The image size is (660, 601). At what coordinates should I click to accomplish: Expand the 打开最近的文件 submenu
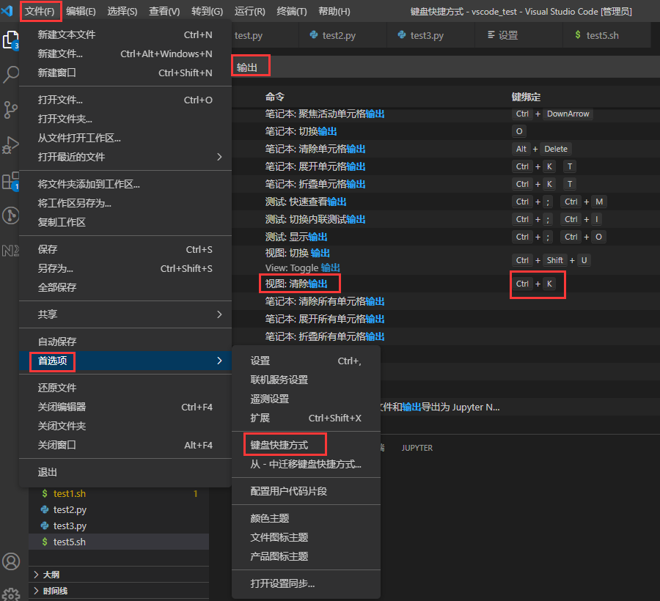[x=125, y=157]
